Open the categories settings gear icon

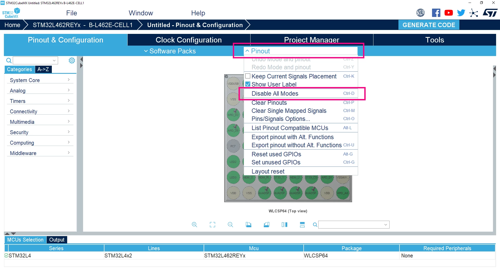click(72, 60)
